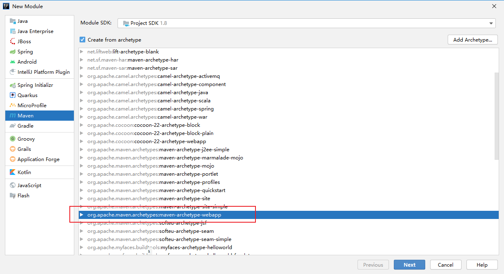
Task: Click the MicroProfile icon
Action: 13,106
